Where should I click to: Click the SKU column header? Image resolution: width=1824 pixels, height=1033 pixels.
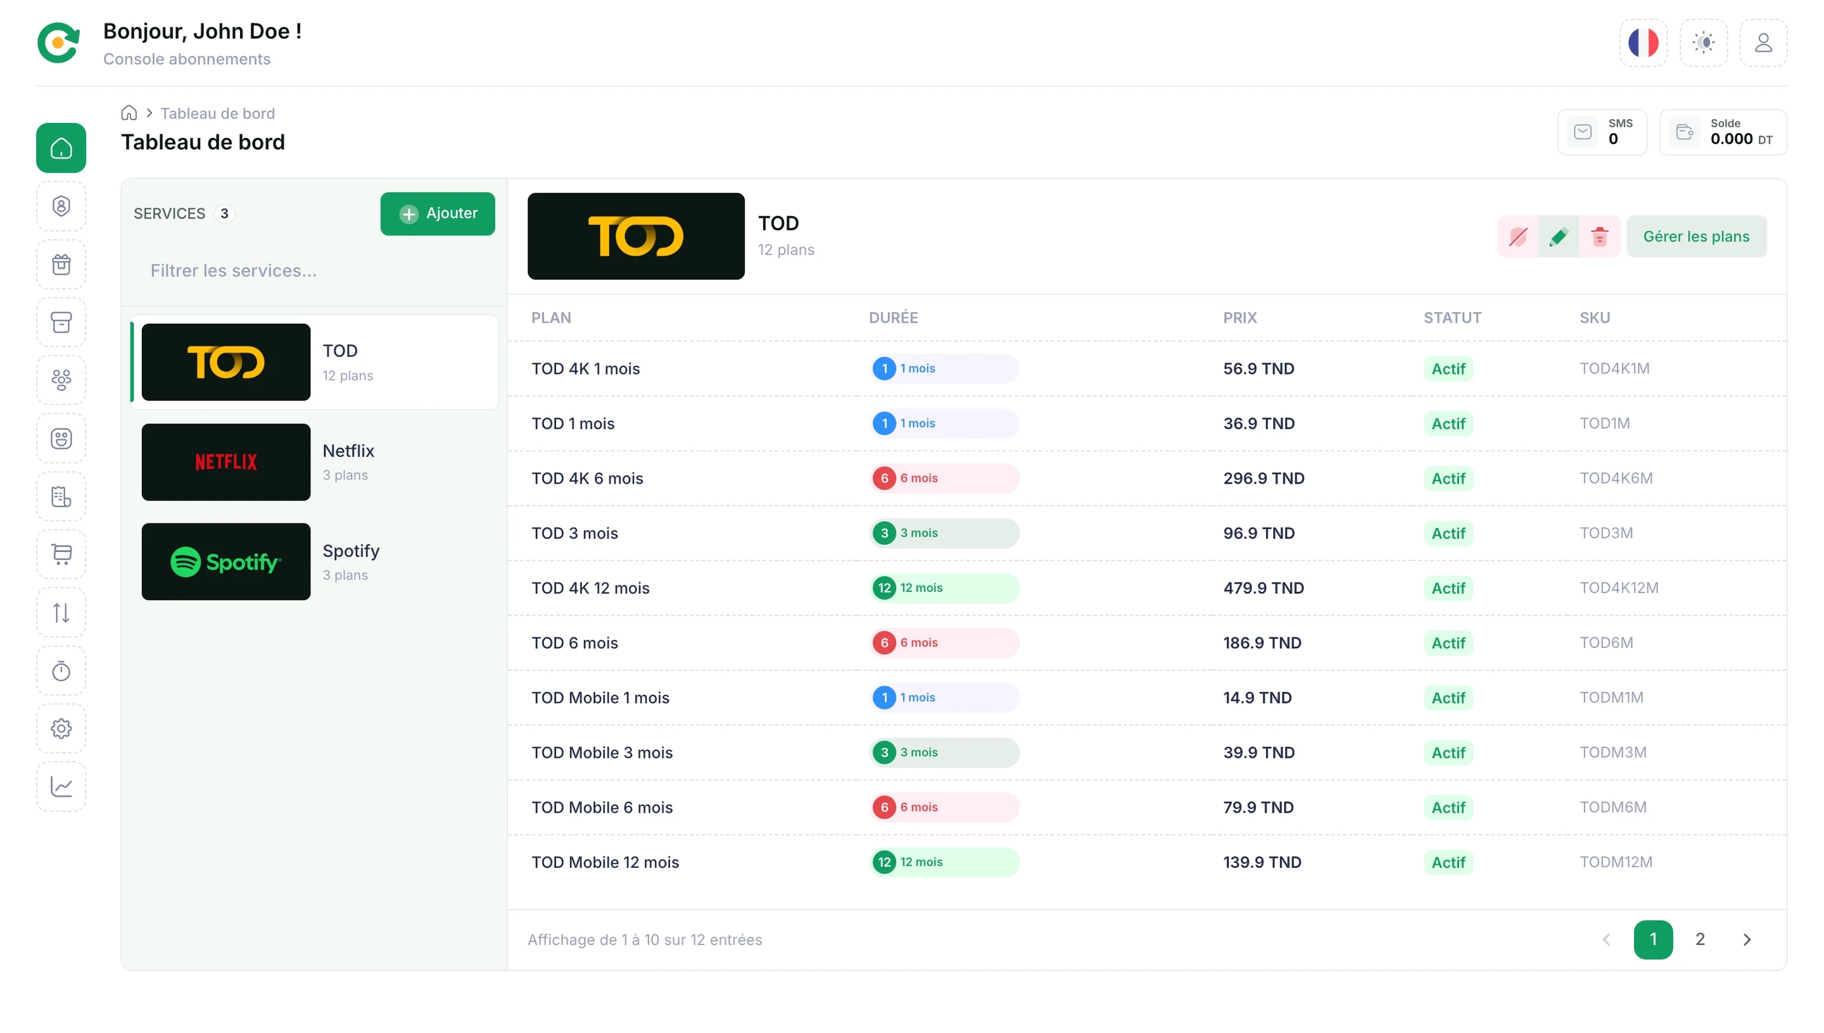[x=1594, y=318]
